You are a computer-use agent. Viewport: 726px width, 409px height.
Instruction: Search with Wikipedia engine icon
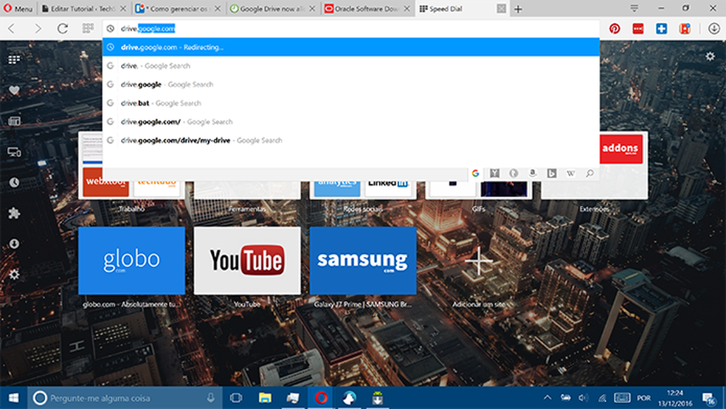click(570, 173)
